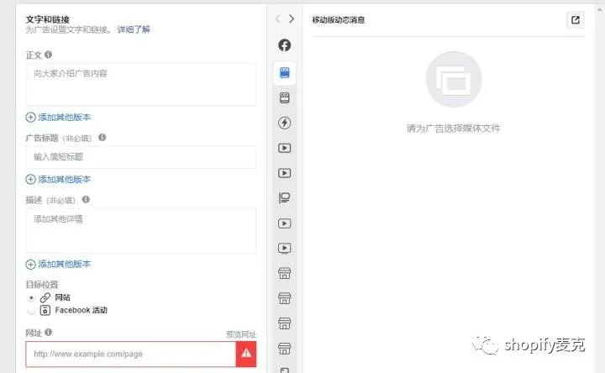Image resolution: width=605 pixels, height=373 pixels.
Task: Click the chain link icon beside 网站
Action: pos(45,297)
